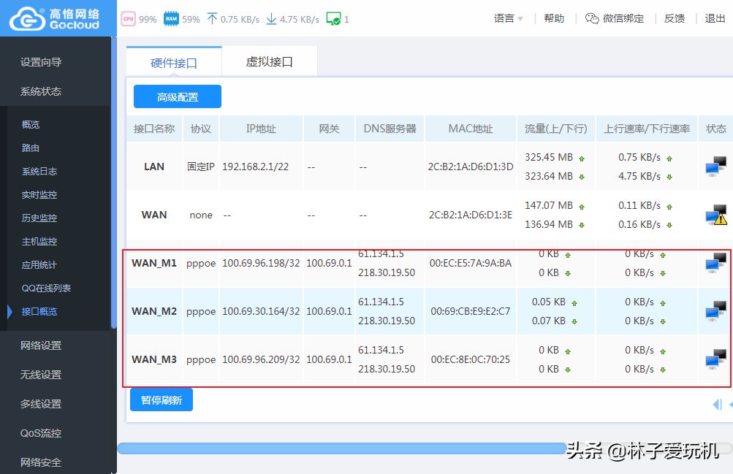
Task: Expand the 多线设置 sidebar section
Action: pyautogui.click(x=41, y=404)
